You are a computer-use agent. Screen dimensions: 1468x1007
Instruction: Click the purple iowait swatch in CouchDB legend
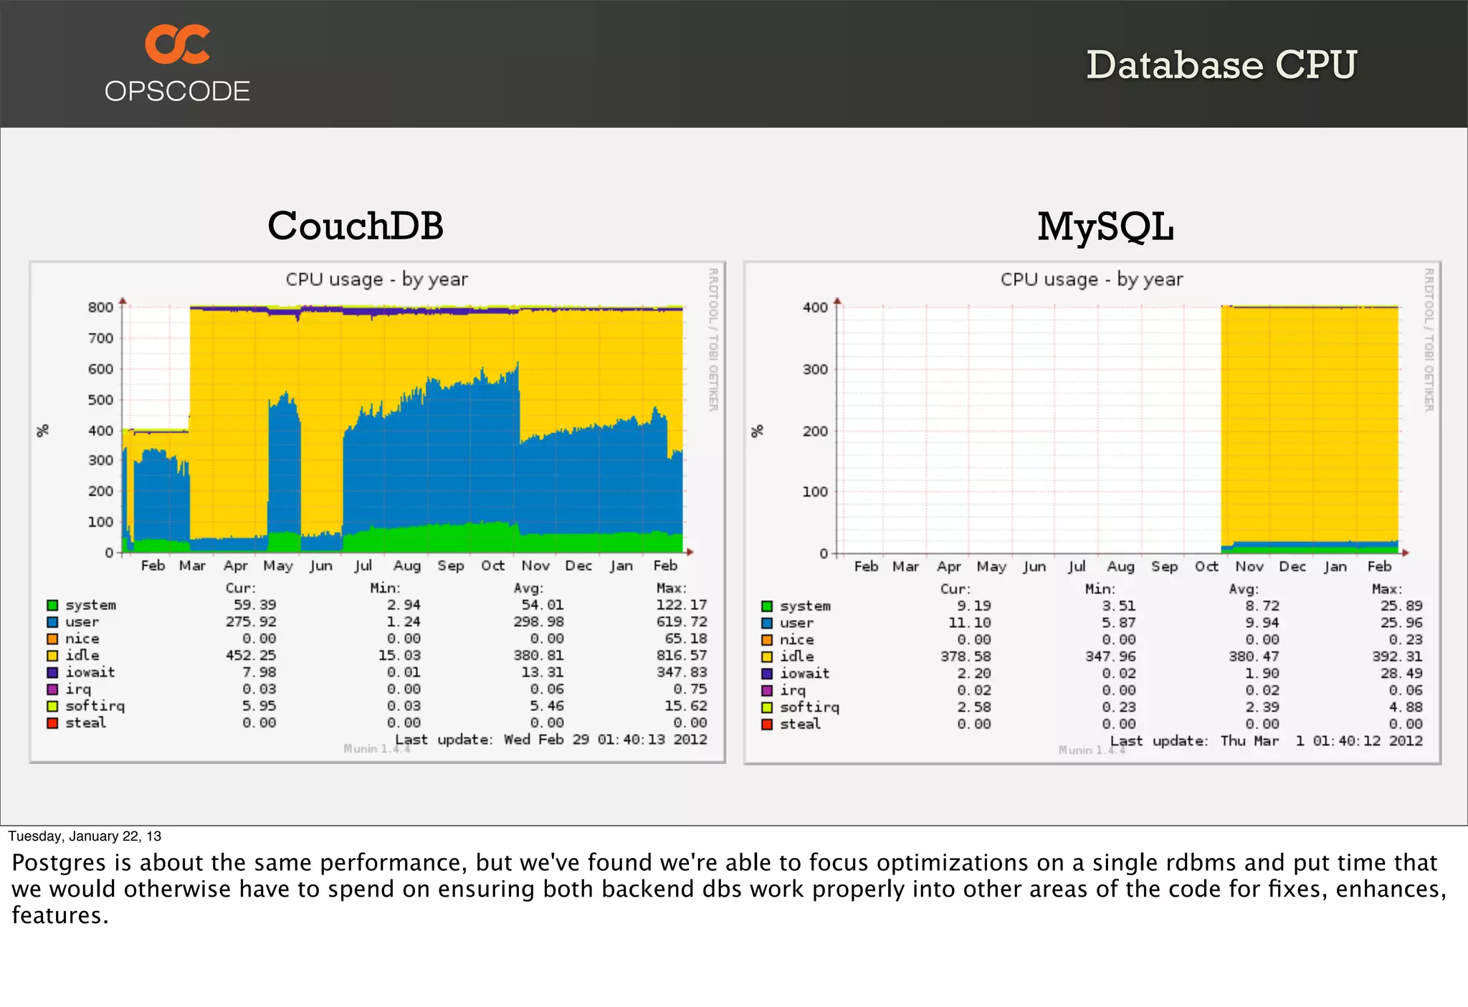click(52, 672)
